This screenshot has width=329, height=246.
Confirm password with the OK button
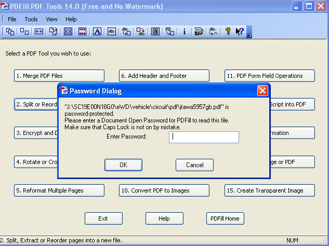123,165
